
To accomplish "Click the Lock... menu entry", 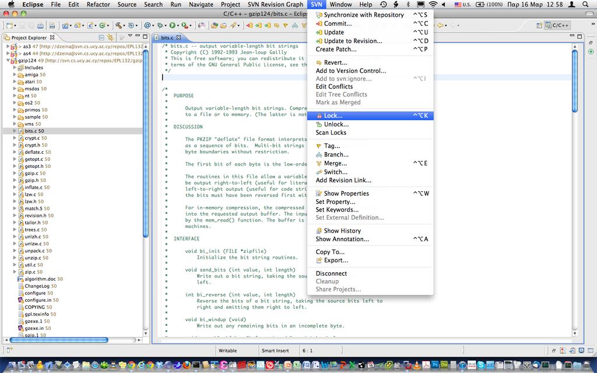I will coord(370,116).
